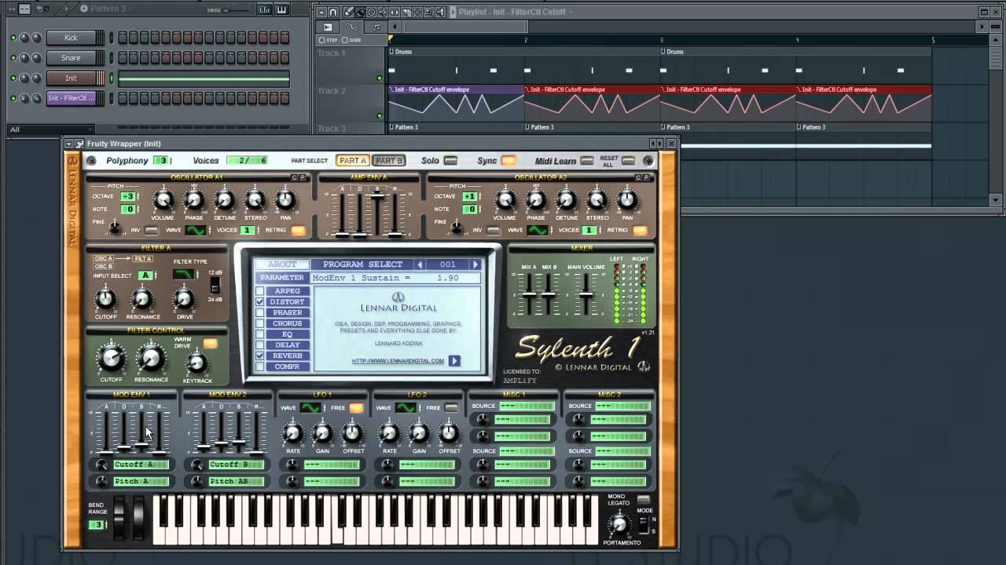This screenshot has width=1006, height=565.
Task: Click the Oscillator A1 Phase knob
Action: click(x=193, y=201)
